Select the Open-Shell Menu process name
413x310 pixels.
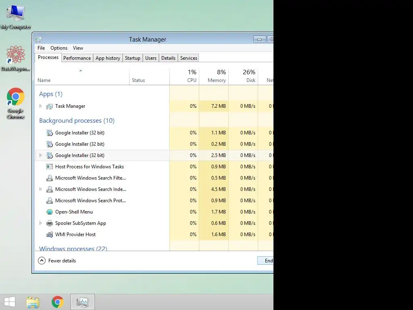(x=74, y=212)
